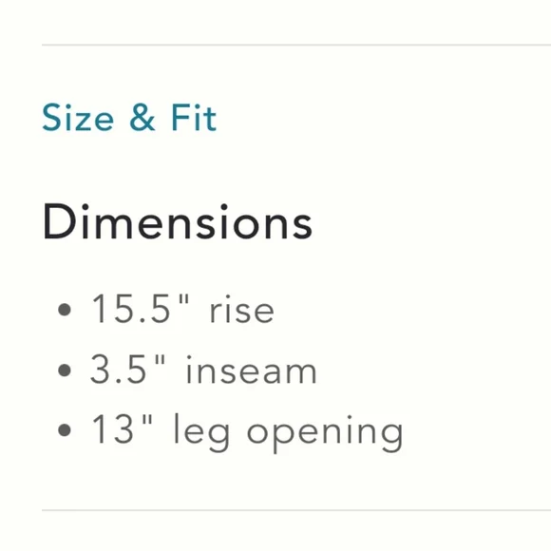Click the word "Fit" in the teal header

click(x=194, y=118)
